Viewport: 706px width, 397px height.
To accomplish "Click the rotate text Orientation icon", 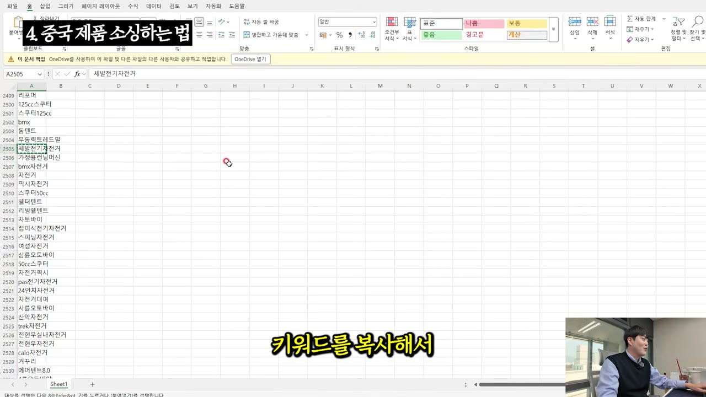I will click(x=222, y=22).
